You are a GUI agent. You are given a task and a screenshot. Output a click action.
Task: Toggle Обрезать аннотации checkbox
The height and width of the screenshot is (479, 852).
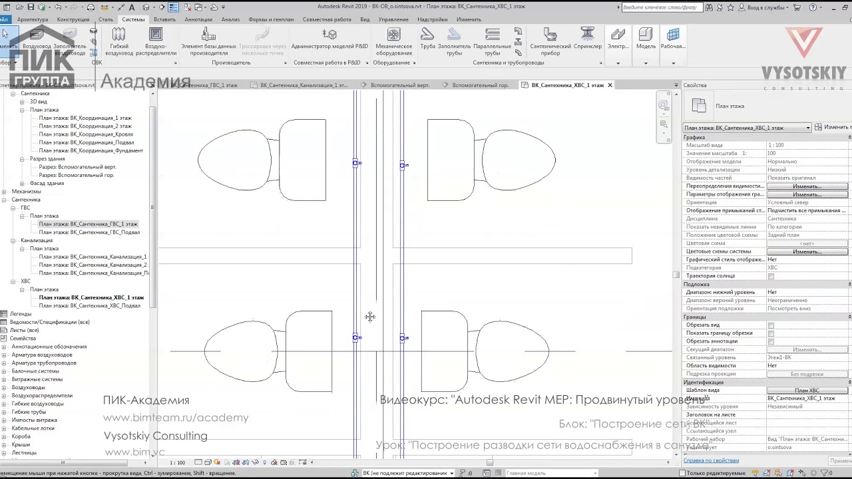pos(771,341)
